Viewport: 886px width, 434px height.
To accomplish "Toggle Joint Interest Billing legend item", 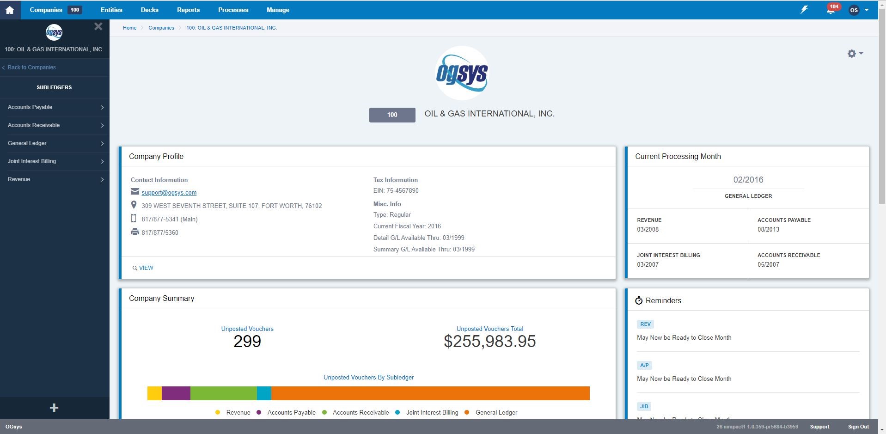I will pyautogui.click(x=427, y=412).
